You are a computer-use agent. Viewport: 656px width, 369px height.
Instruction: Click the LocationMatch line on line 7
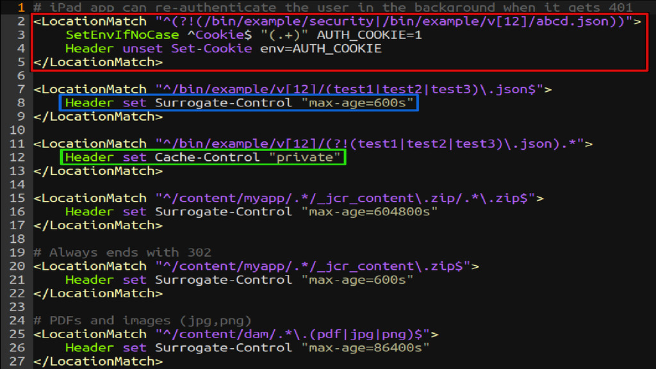tap(292, 90)
